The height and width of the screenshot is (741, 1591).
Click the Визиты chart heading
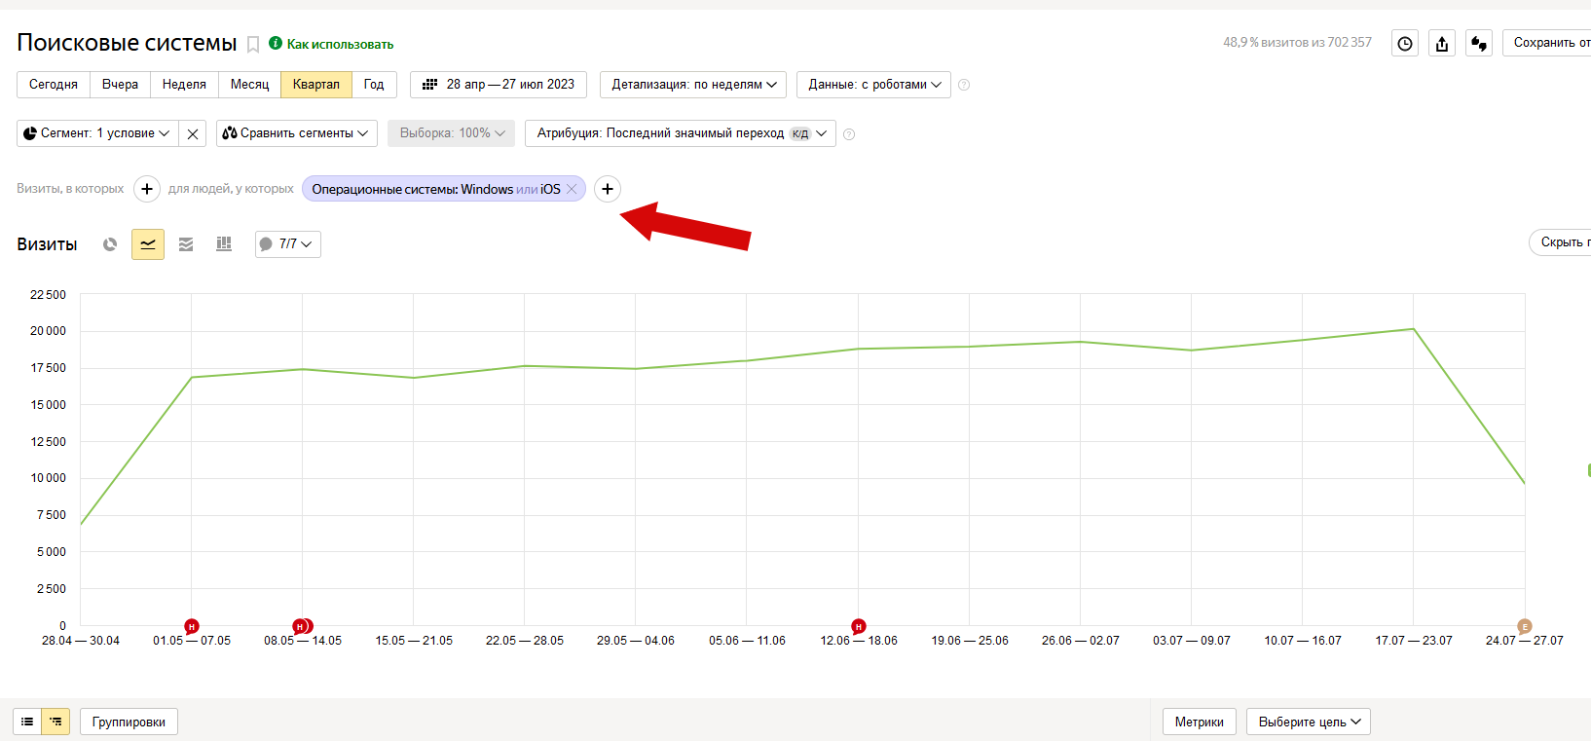pos(47,244)
